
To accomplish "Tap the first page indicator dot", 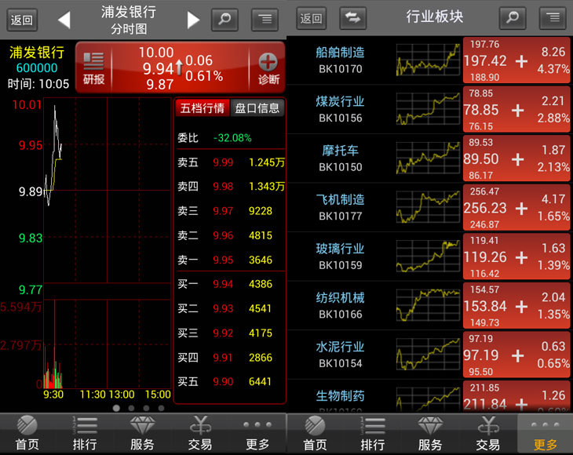I will coord(116,408).
